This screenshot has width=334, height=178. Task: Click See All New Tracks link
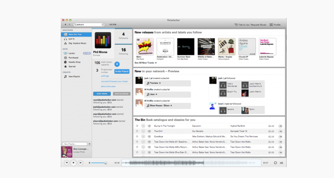click(x=146, y=63)
